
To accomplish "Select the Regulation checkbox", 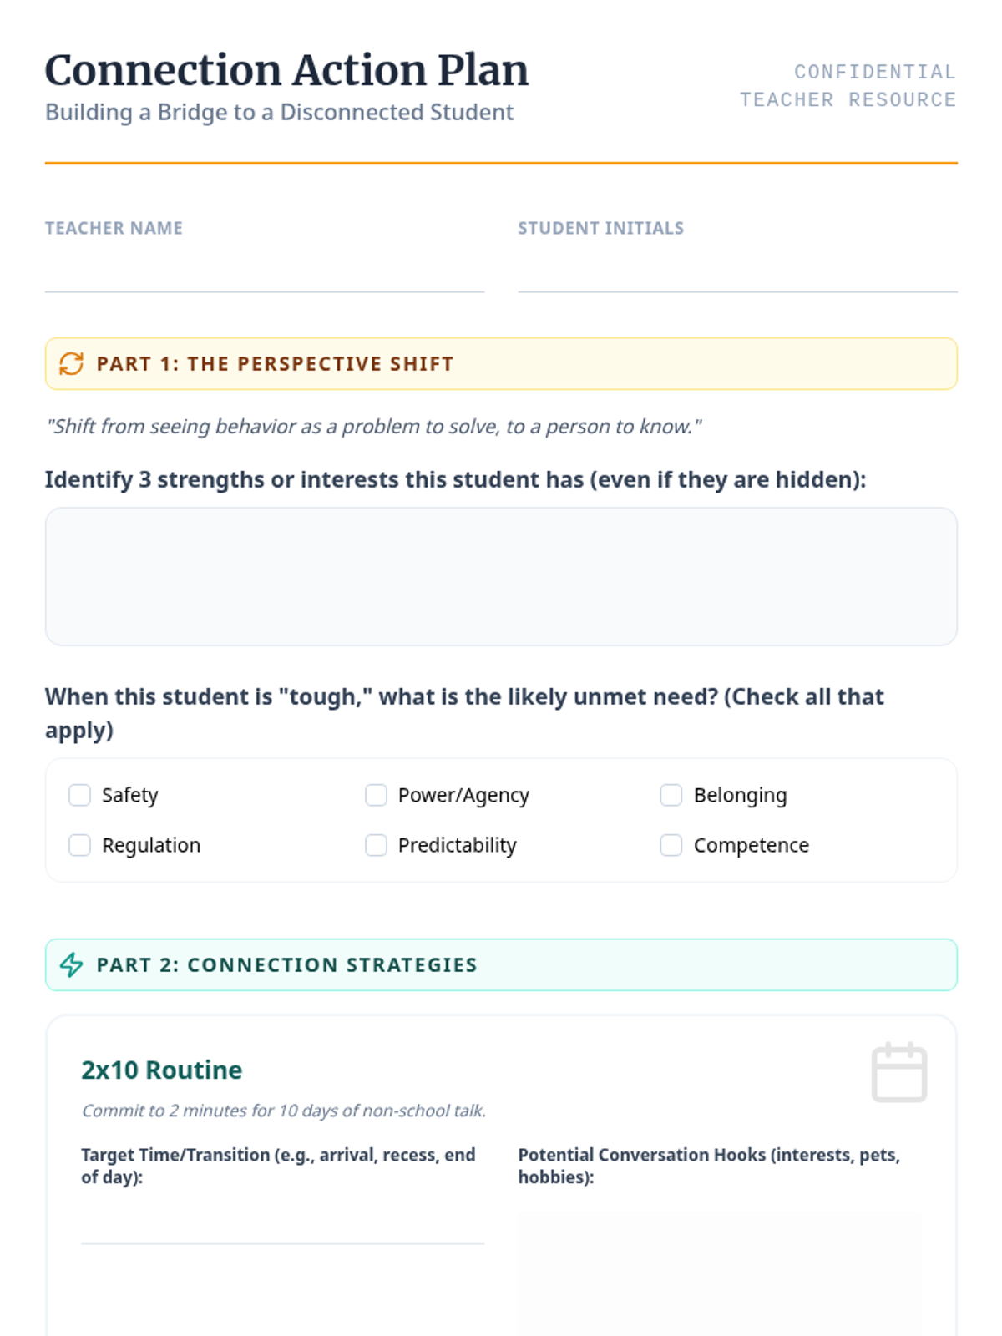I will pos(80,845).
